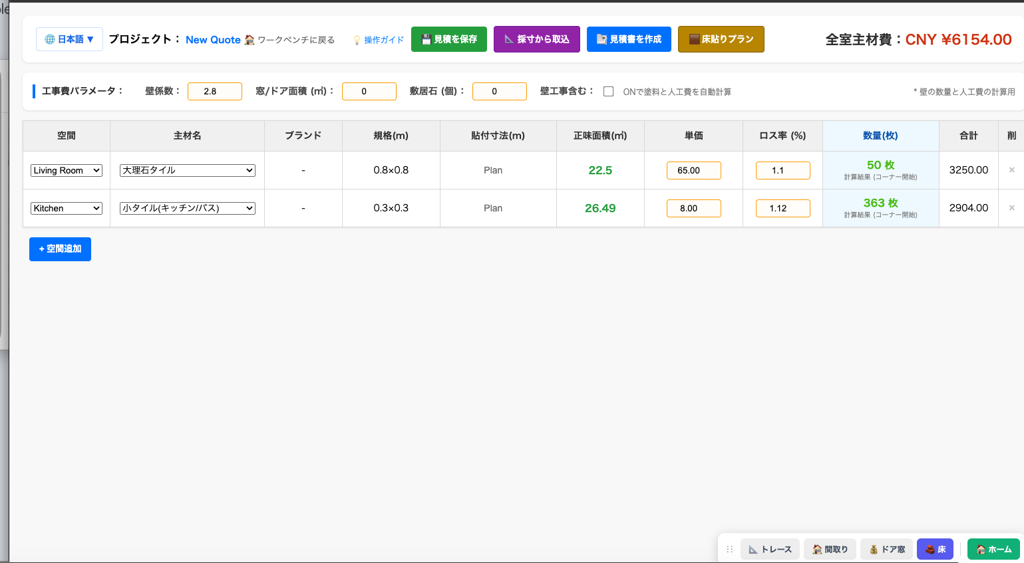Grab the bottom toolbar drag handle
Screen dimensions: 1024x563
point(730,549)
